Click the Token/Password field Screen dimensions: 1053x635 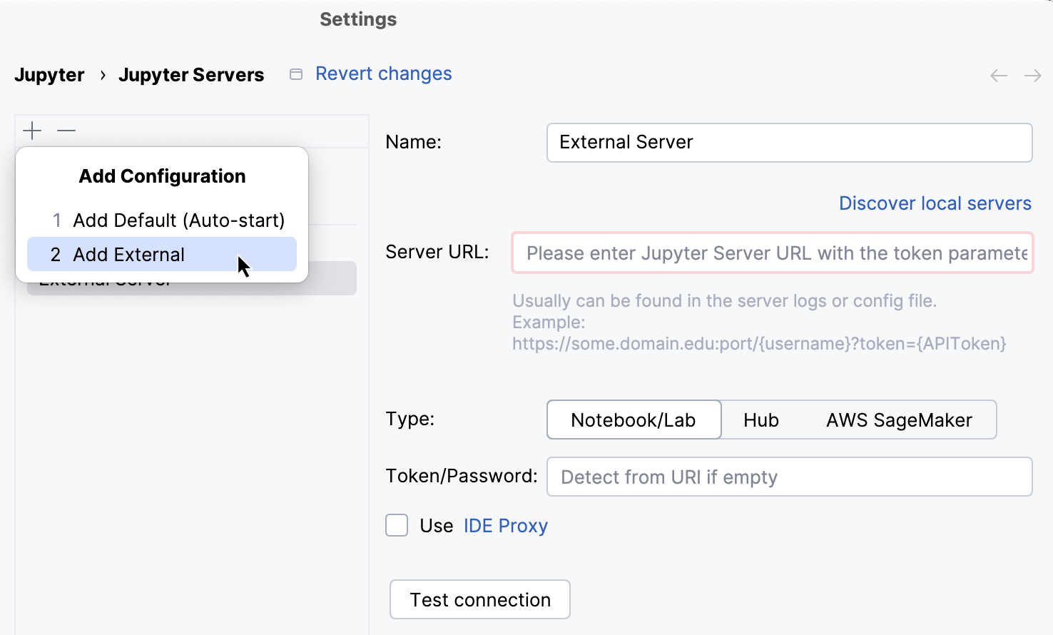[x=788, y=477]
